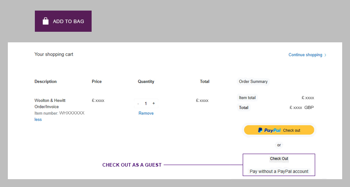Viewport: 350px width, 187px height.
Task: Click the Description column header
Action: 45,82
